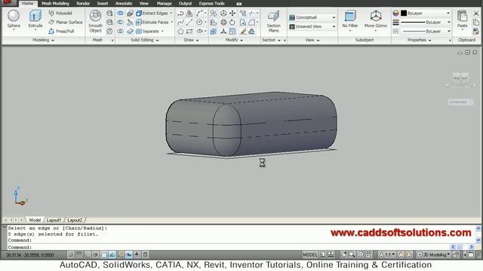Switch to the Render ribbon tab

[x=83, y=3]
